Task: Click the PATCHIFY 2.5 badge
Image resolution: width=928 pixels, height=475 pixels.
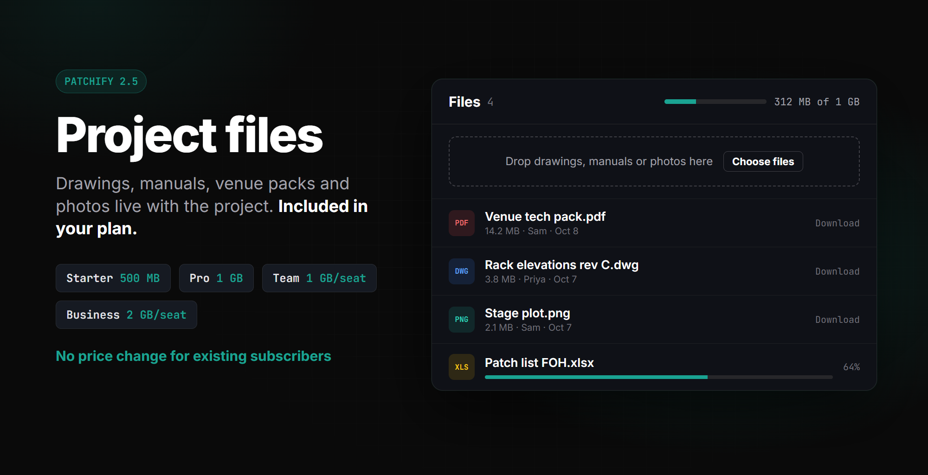Action: (x=101, y=82)
